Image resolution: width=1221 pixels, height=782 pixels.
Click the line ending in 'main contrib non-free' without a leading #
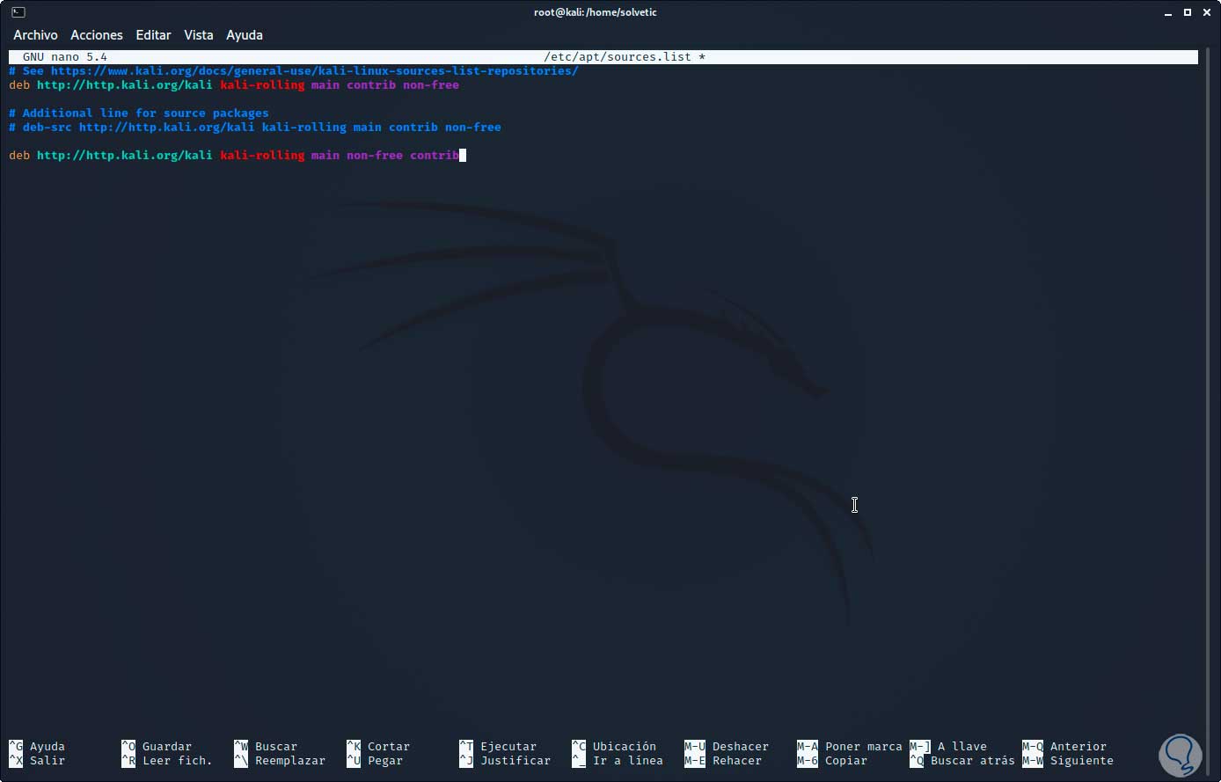[234, 85]
